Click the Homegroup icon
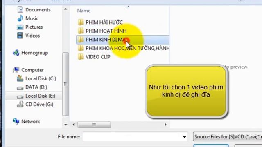The height and width of the screenshot is (147, 262). pos(16,53)
